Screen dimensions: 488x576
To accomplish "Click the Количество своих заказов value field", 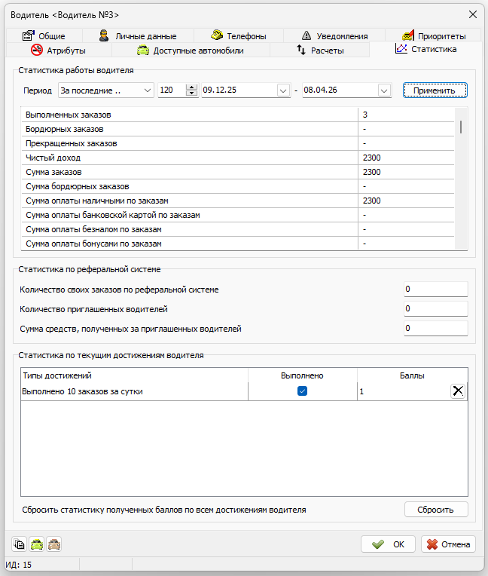I will (x=436, y=289).
